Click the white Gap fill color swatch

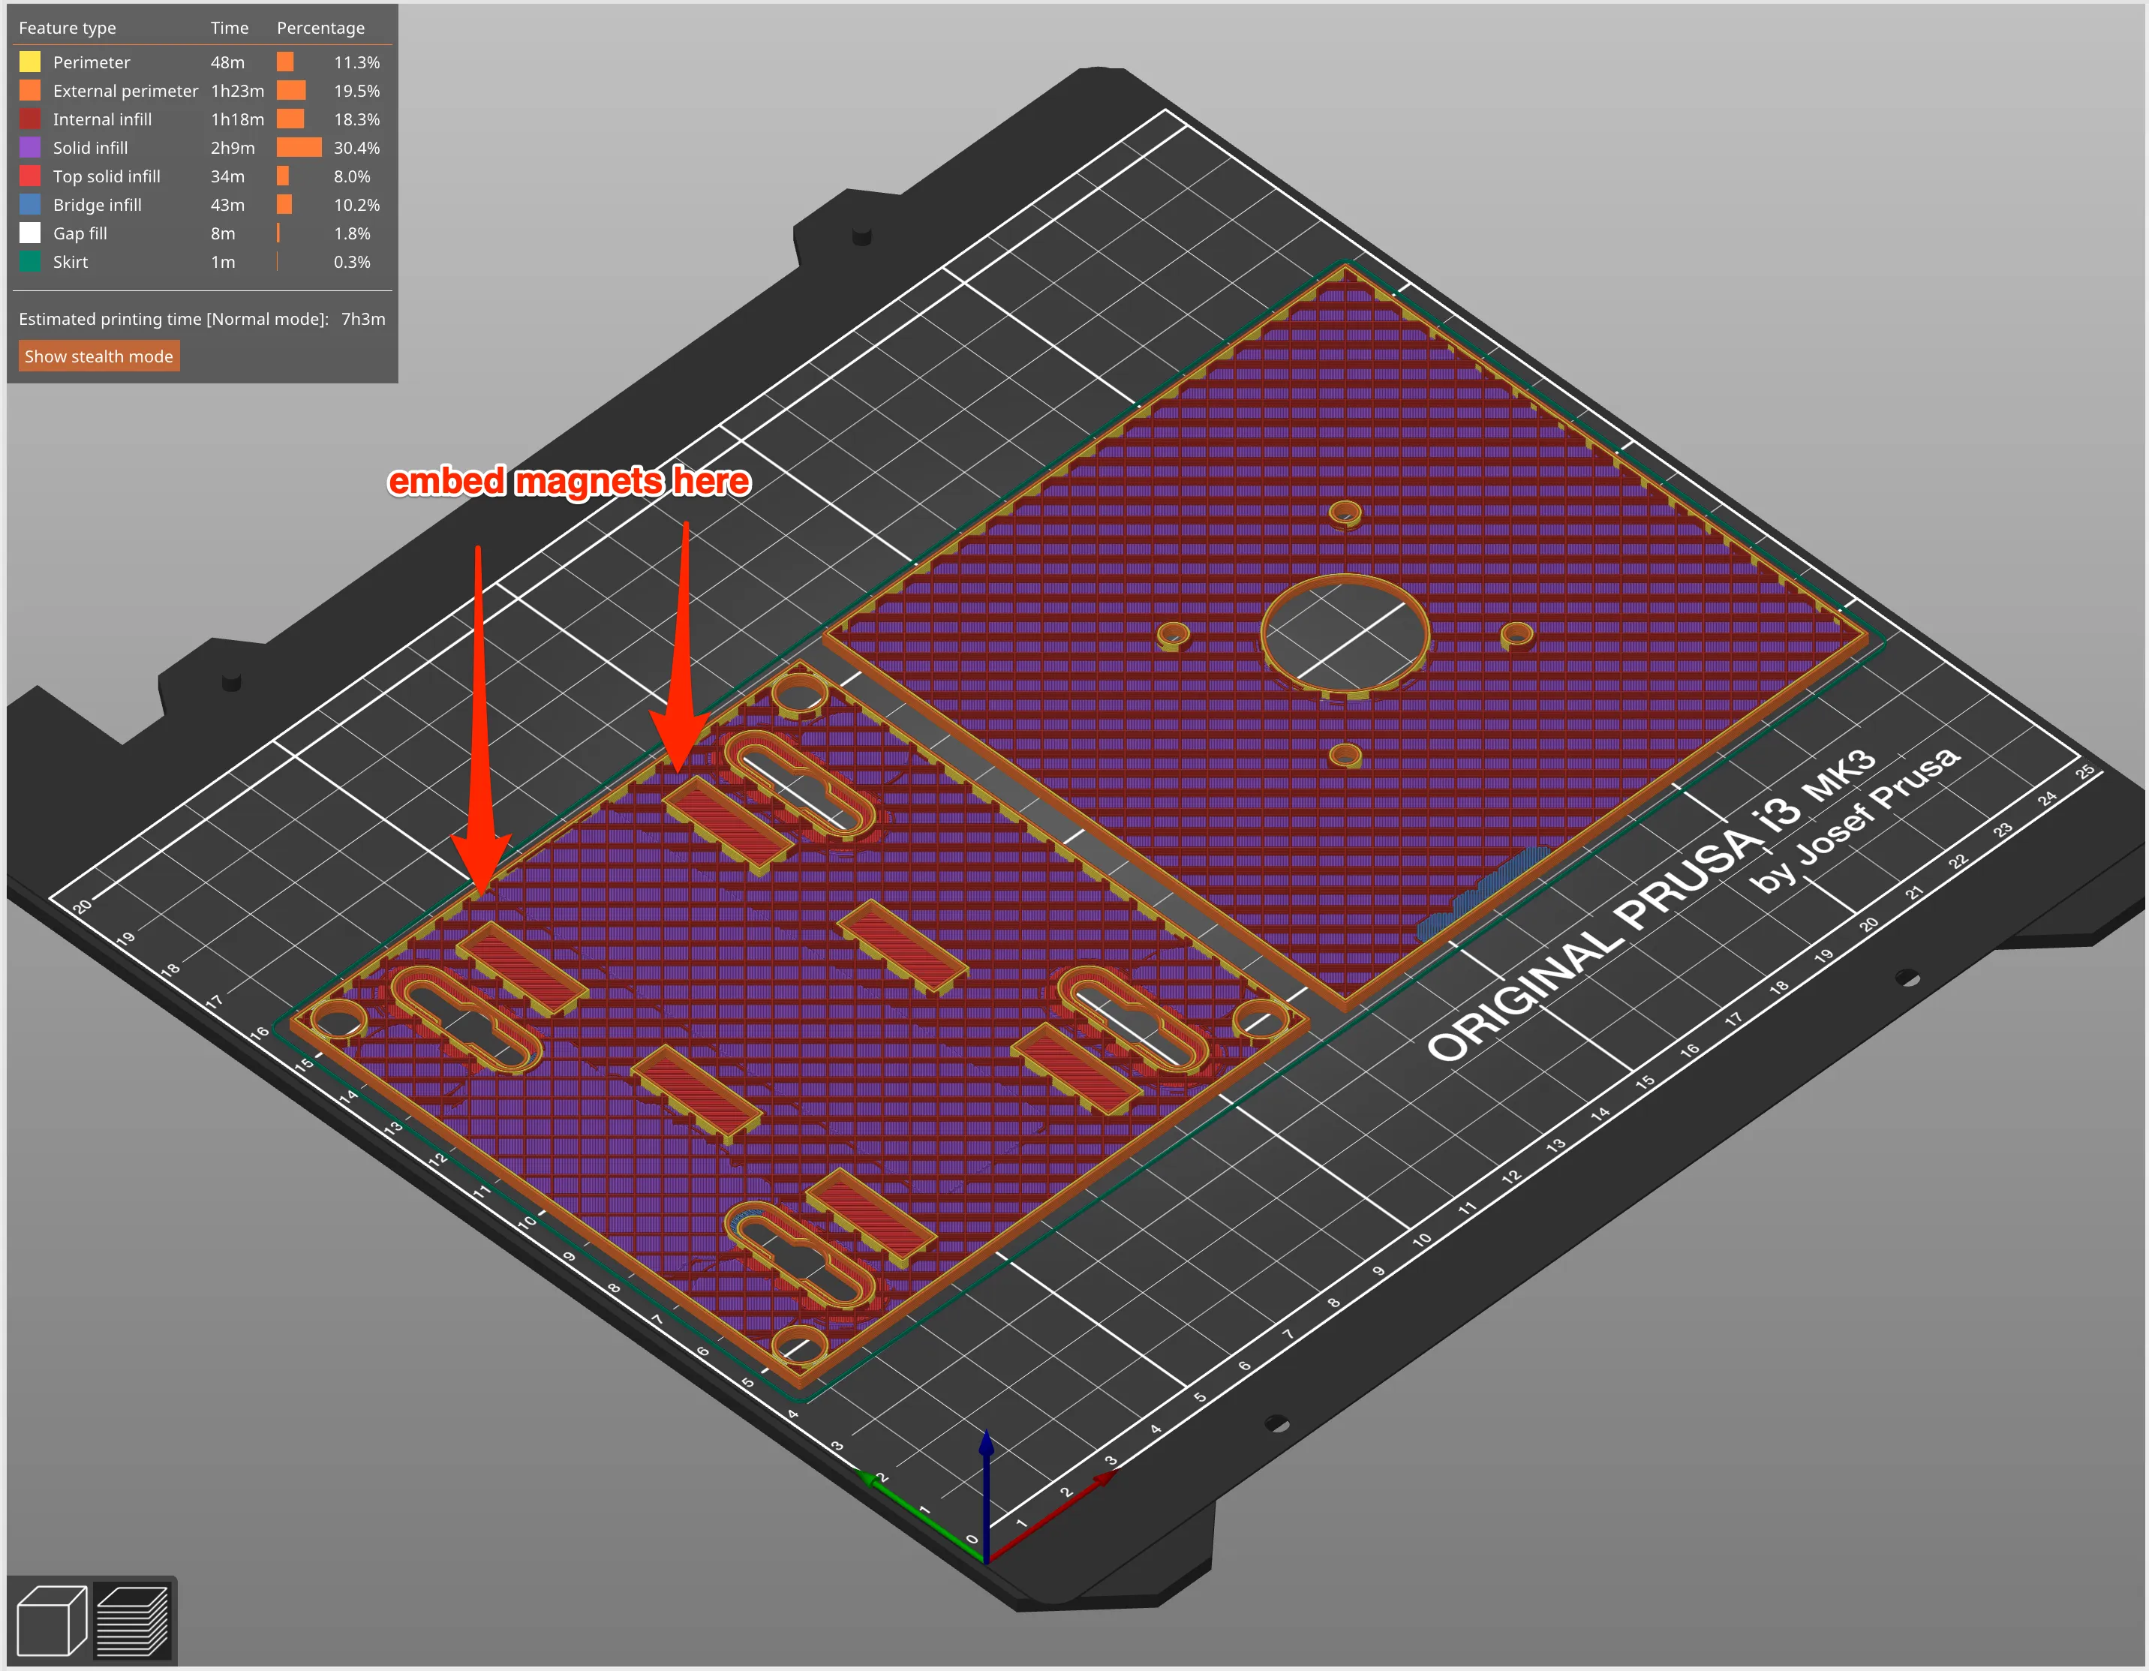(x=31, y=233)
